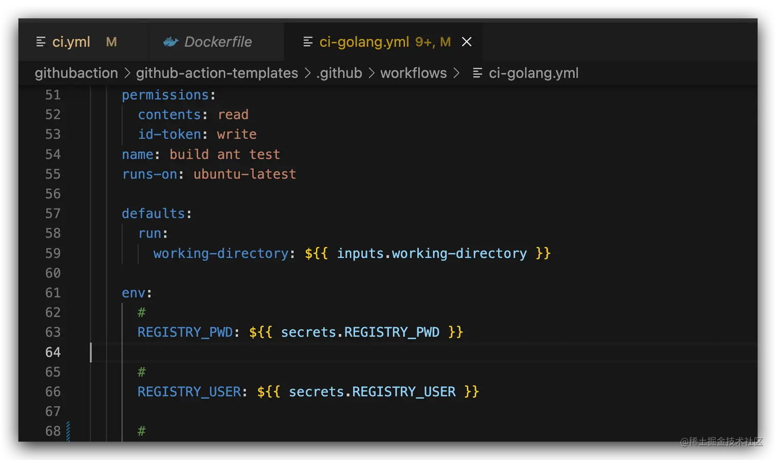Click the REGISTRY_USER variable on line 66
Viewport: 776px width, 460px height.
189,391
